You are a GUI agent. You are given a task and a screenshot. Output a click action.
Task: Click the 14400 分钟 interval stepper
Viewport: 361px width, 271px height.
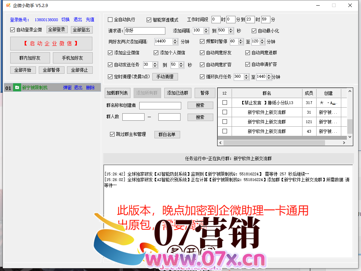pos(175,42)
